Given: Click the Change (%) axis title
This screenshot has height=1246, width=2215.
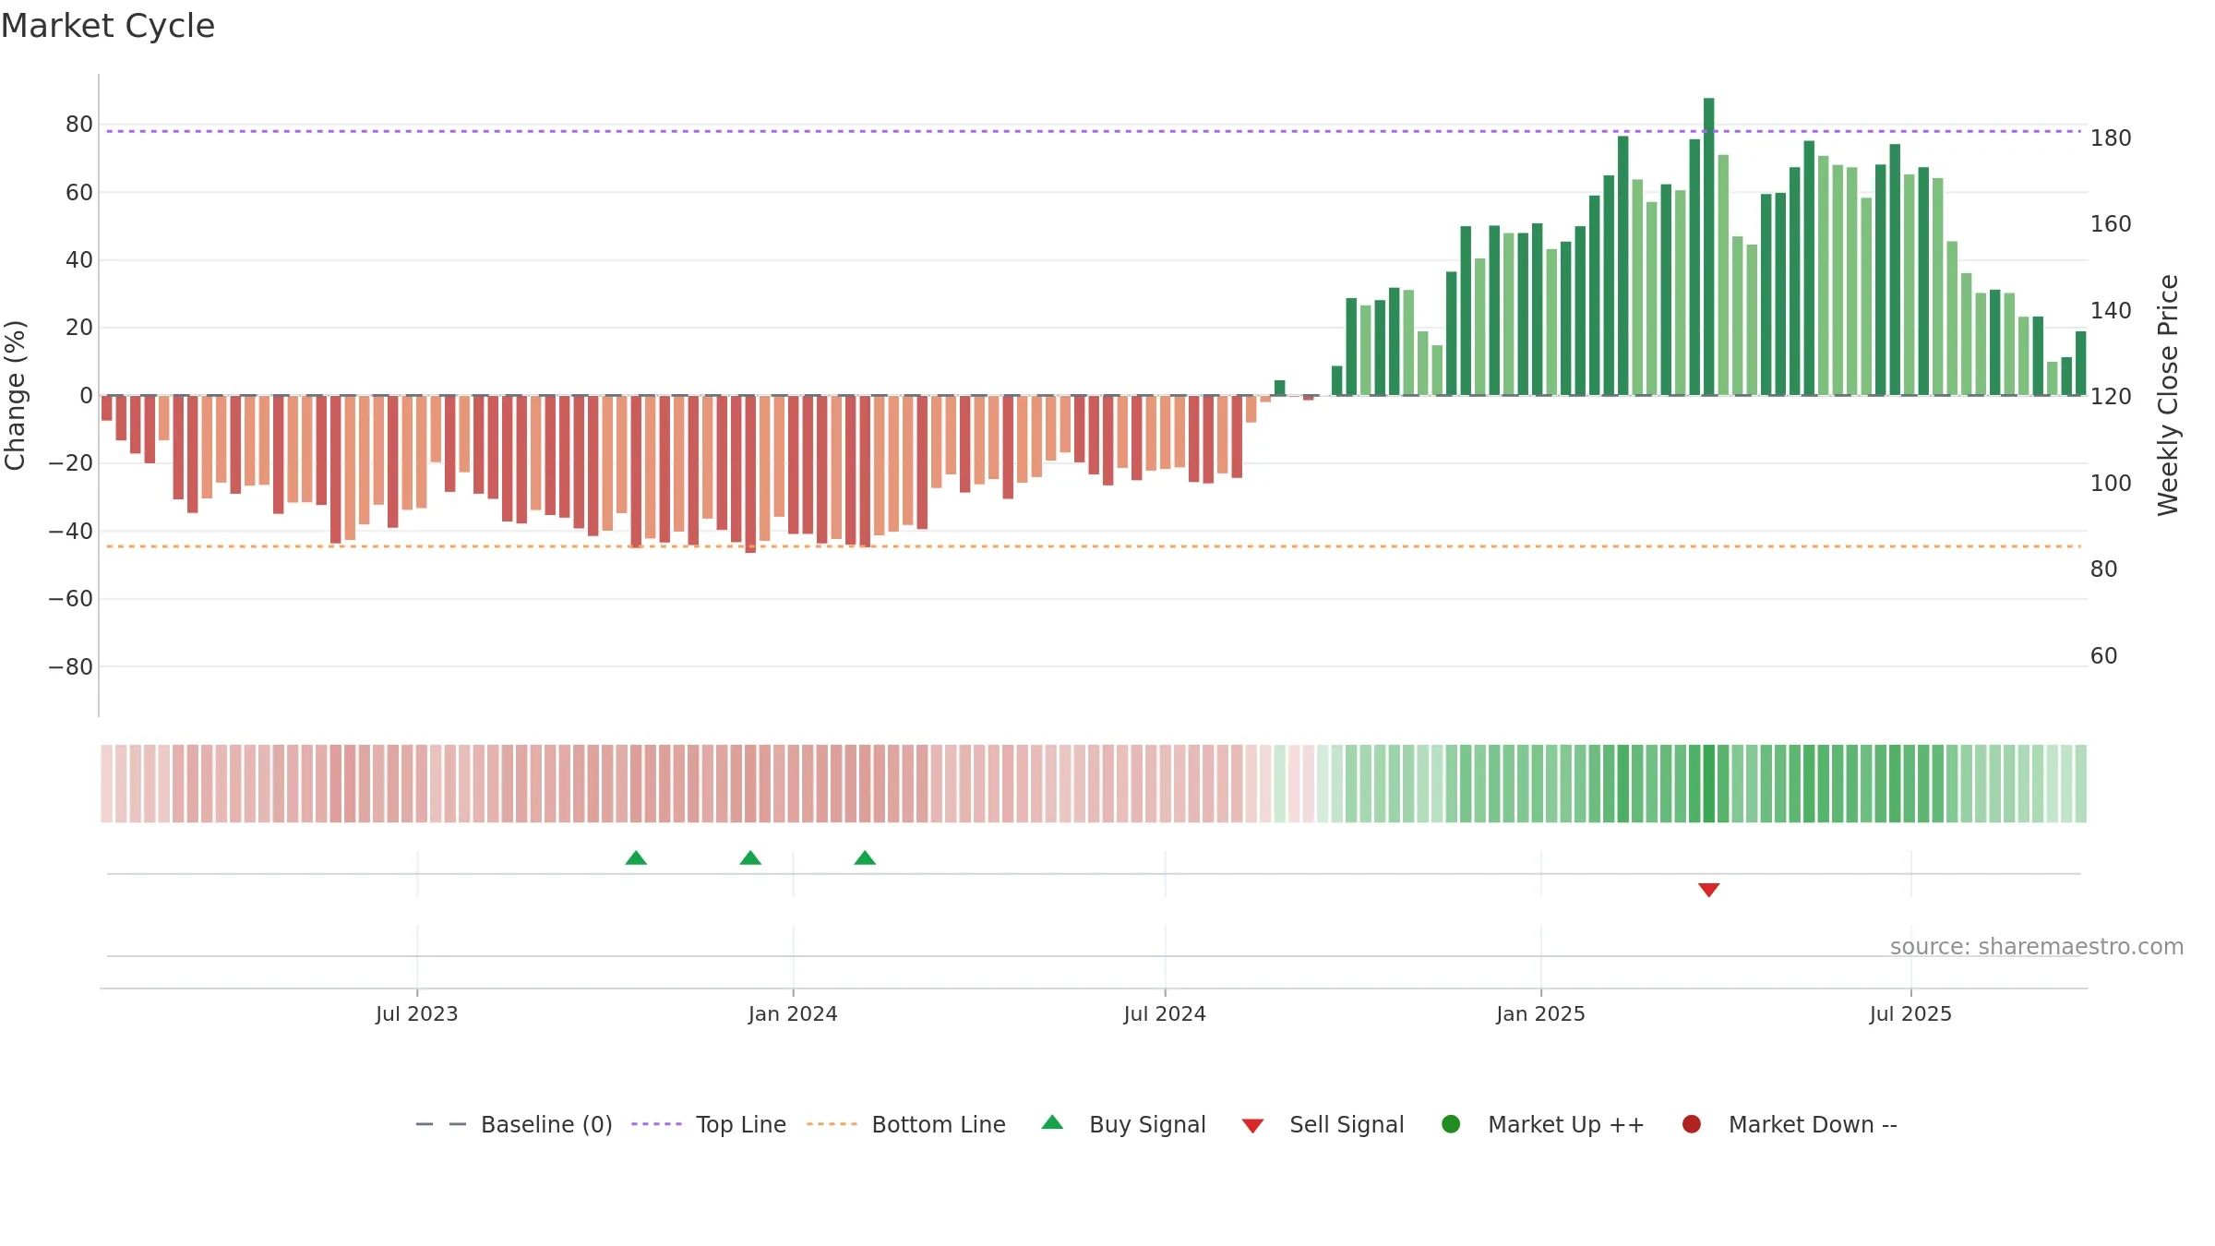Looking at the screenshot, I should click(x=15, y=395).
